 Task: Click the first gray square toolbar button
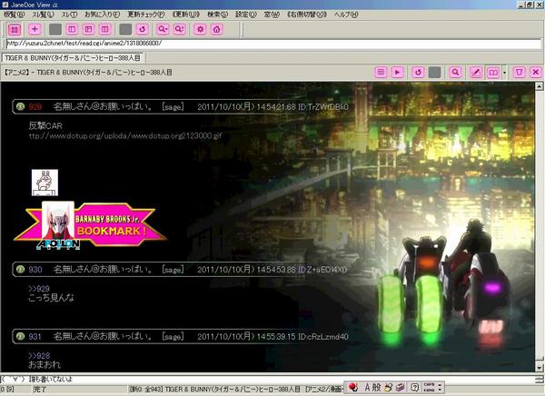tap(55, 30)
